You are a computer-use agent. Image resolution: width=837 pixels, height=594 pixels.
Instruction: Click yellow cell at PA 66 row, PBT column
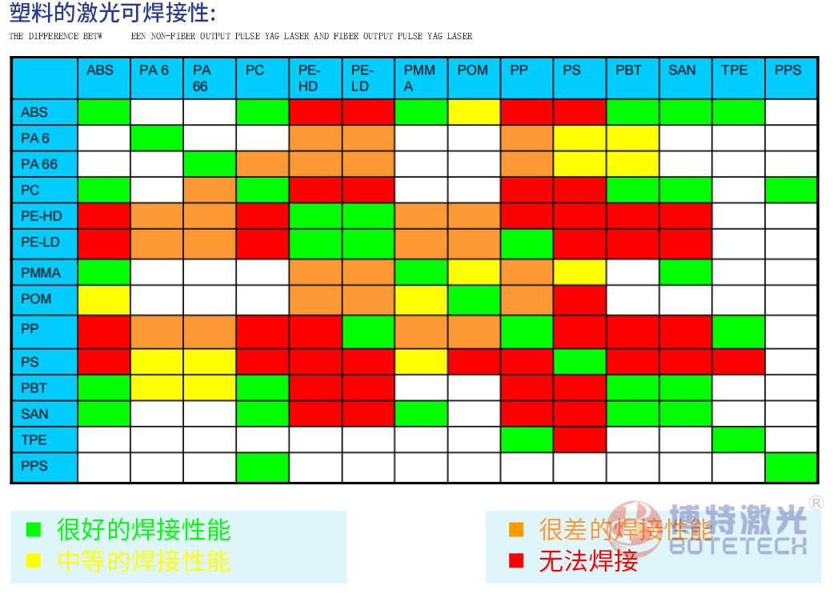point(633,164)
